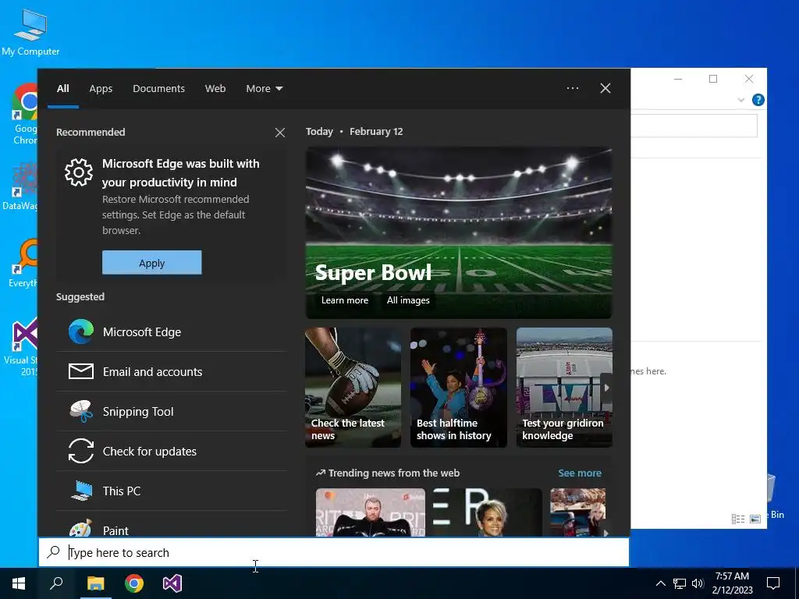Viewport: 799px width, 599px height.
Task: Minimize the background Explorer window
Action: pos(678,79)
